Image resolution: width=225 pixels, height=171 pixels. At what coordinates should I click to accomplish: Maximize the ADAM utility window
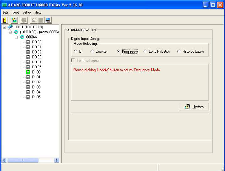pyautogui.click(x=213, y=5)
